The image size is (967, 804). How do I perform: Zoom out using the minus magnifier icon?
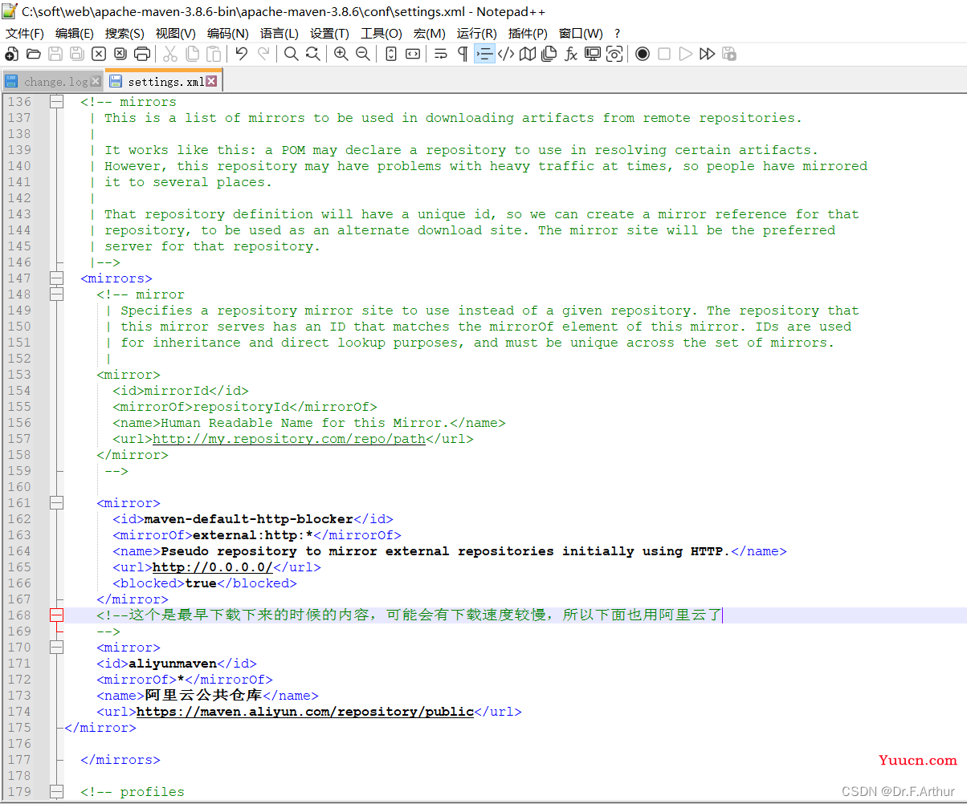(x=362, y=54)
